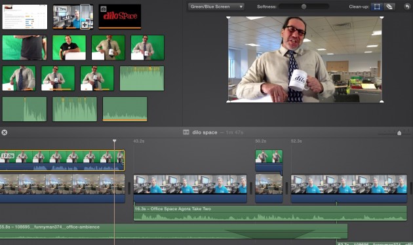Select the eraser Clean-up tool icon
This screenshot has width=413, height=245.
pos(389,7)
